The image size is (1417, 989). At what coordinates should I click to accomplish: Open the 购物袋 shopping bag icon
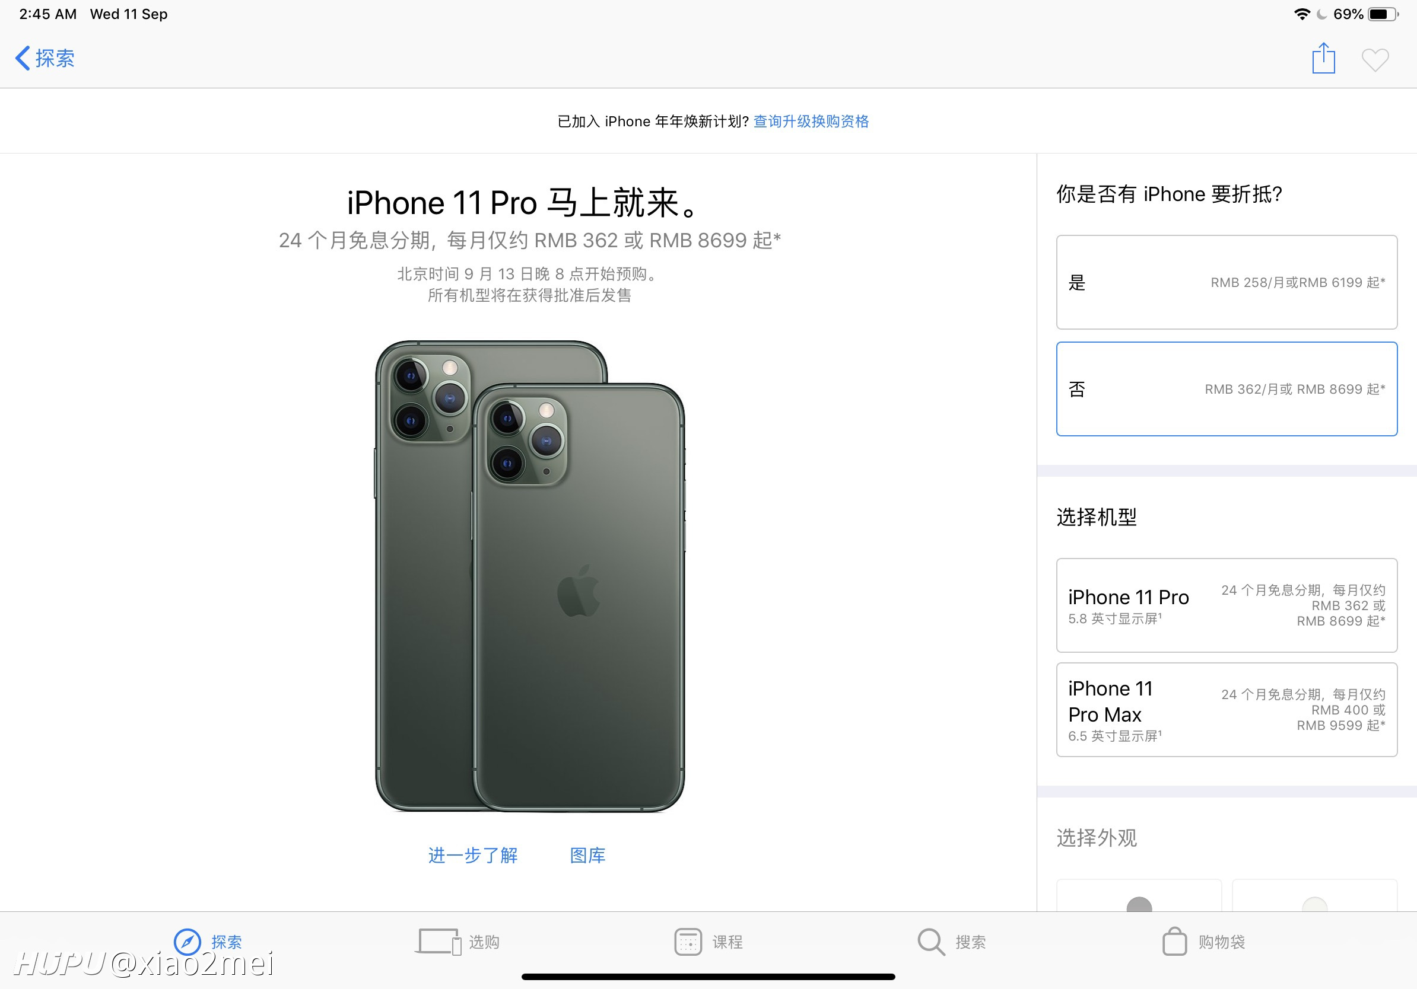pos(1174,942)
